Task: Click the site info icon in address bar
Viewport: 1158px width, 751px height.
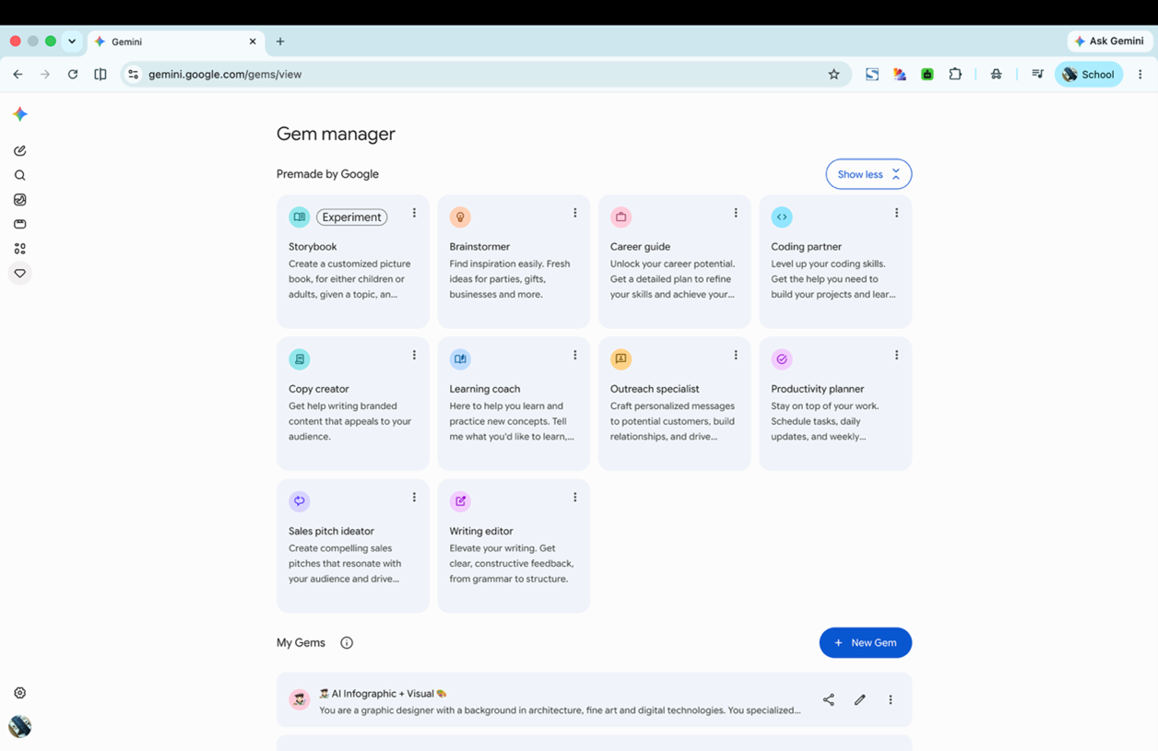Action: point(134,75)
